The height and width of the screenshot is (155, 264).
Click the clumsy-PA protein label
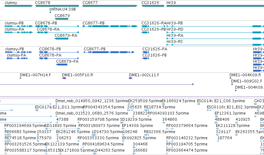point(16,55)
